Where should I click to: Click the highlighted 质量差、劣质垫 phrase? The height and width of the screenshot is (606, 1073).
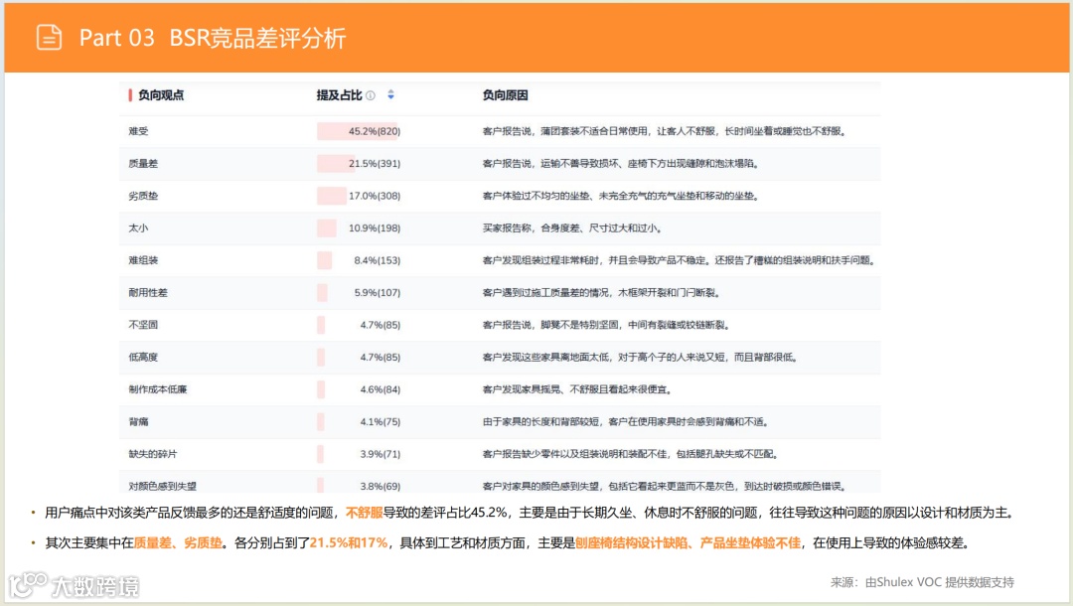pos(178,542)
